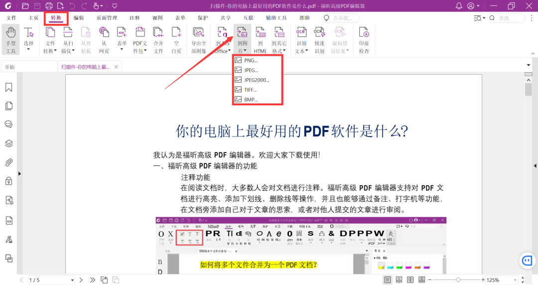The image size is (538, 285).
Task: Switch to 主页 ribbon tab
Action: coord(33,18)
